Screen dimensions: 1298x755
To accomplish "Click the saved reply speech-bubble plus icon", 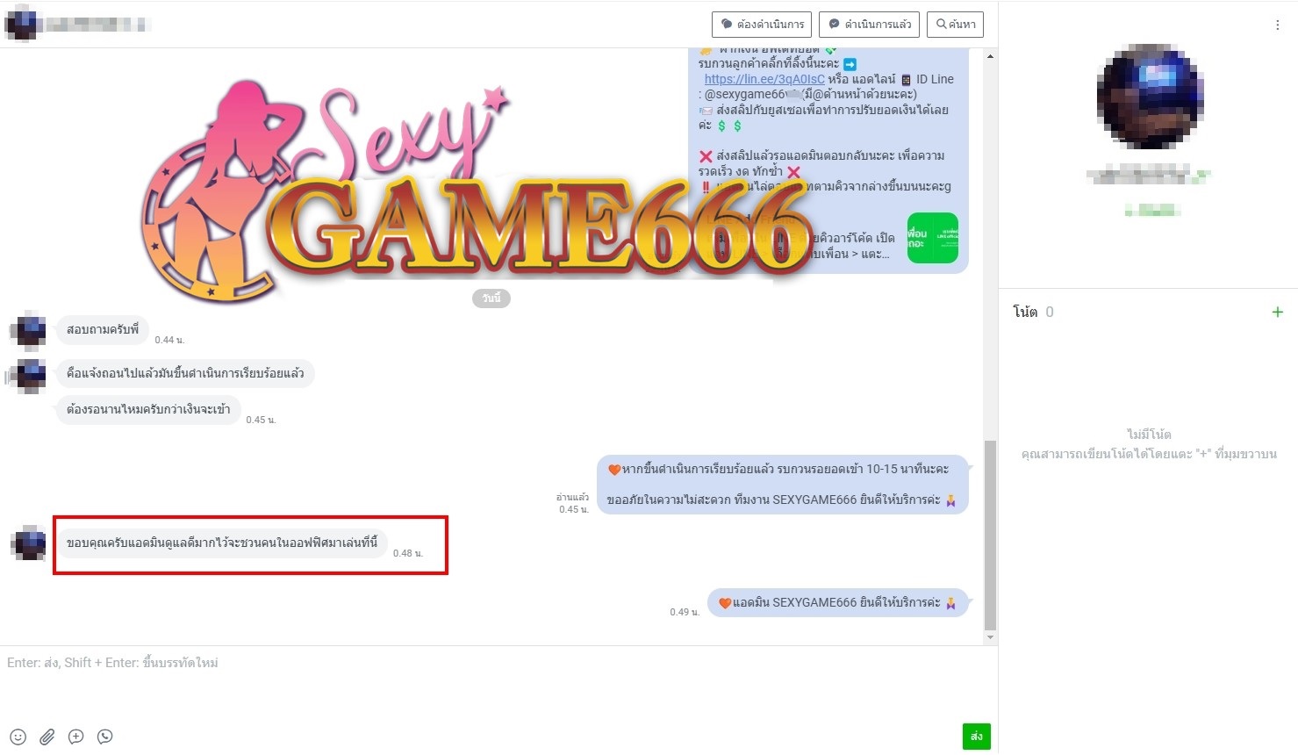I will pyautogui.click(x=76, y=737).
